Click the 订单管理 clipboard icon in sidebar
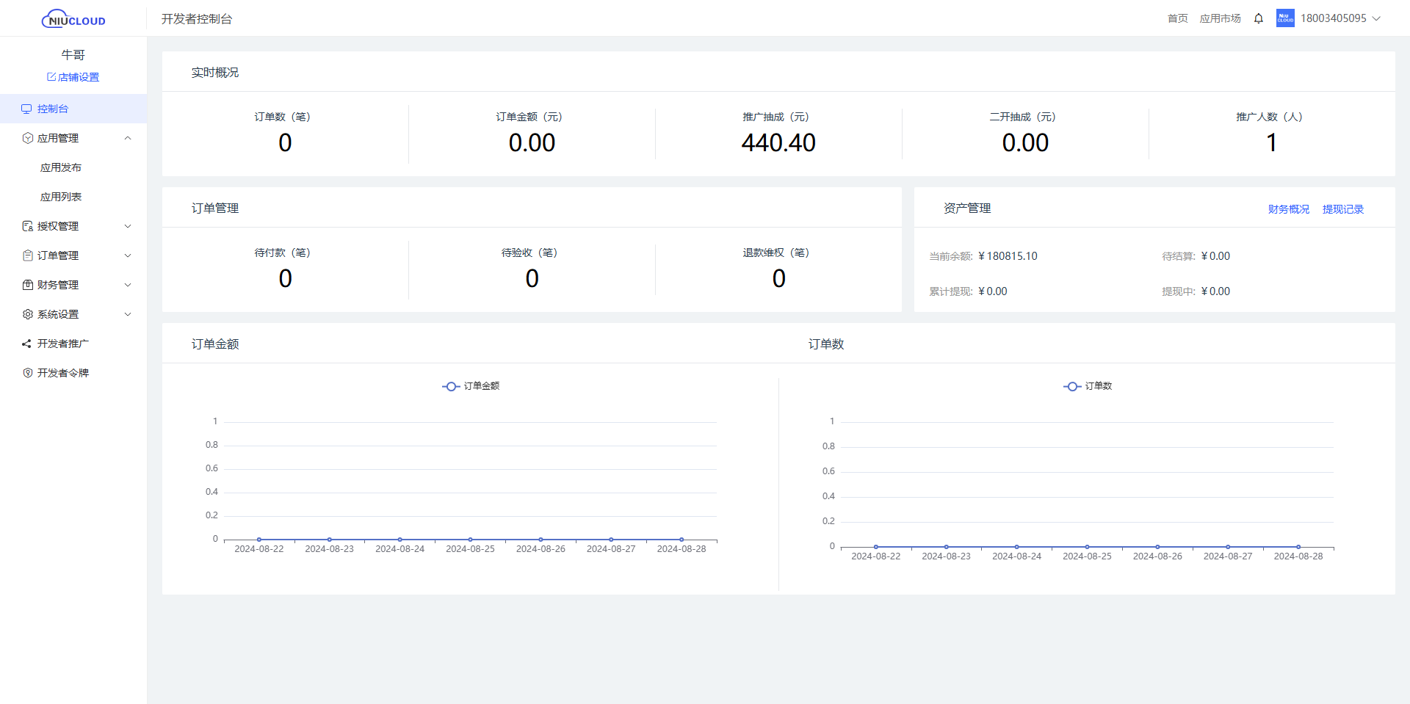Screen dimensions: 1410x704 [x=27, y=255]
